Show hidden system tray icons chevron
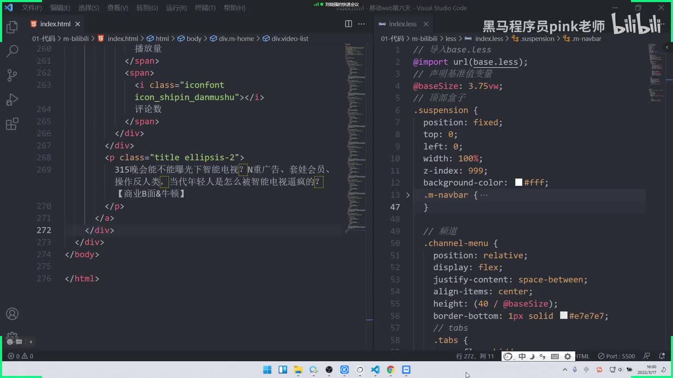 click(565, 370)
